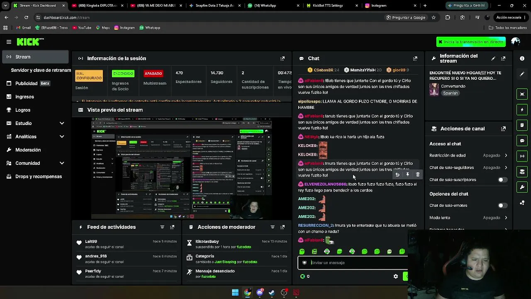
Task: Open the Dota 2 taskbar icon
Action: tap(296, 292)
